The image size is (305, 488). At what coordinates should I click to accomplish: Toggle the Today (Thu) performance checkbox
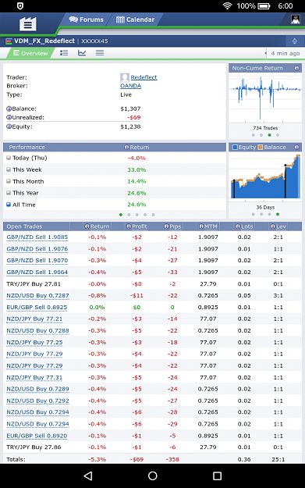tap(9, 158)
